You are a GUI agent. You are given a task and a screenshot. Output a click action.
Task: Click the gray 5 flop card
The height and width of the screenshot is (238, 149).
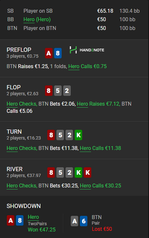[x=58, y=91]
